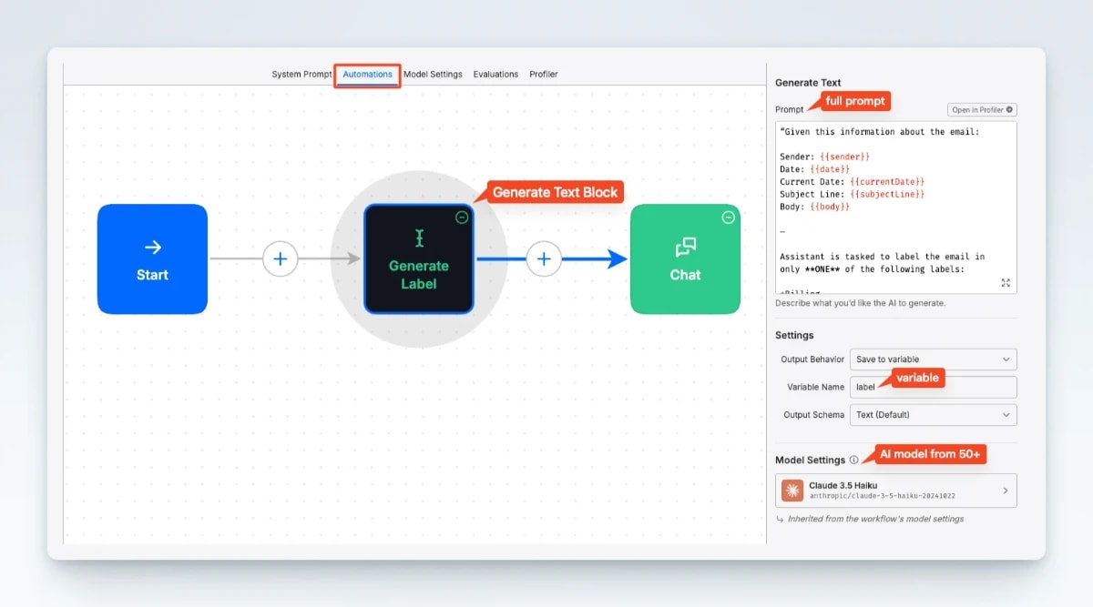
Task: Click the Open in Profiler button
Action: (x=982, y=109)
